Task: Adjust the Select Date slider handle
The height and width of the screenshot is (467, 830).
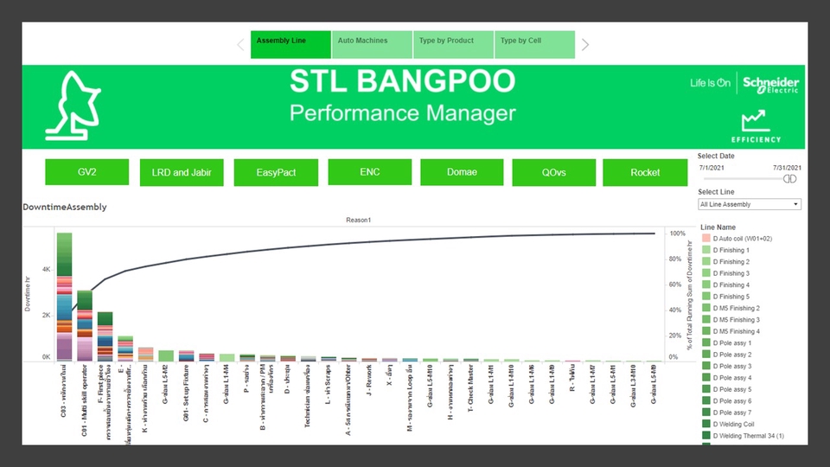Action: point(789,179)
